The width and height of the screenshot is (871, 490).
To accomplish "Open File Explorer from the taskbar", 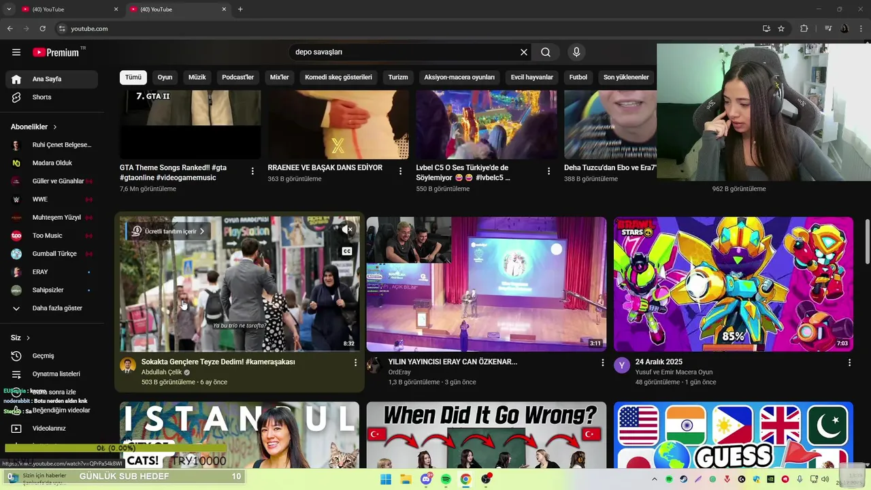I will click(406, 479).
